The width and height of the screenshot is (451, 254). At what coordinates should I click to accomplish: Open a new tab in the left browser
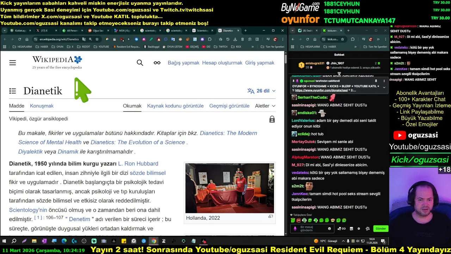[245, 31]
